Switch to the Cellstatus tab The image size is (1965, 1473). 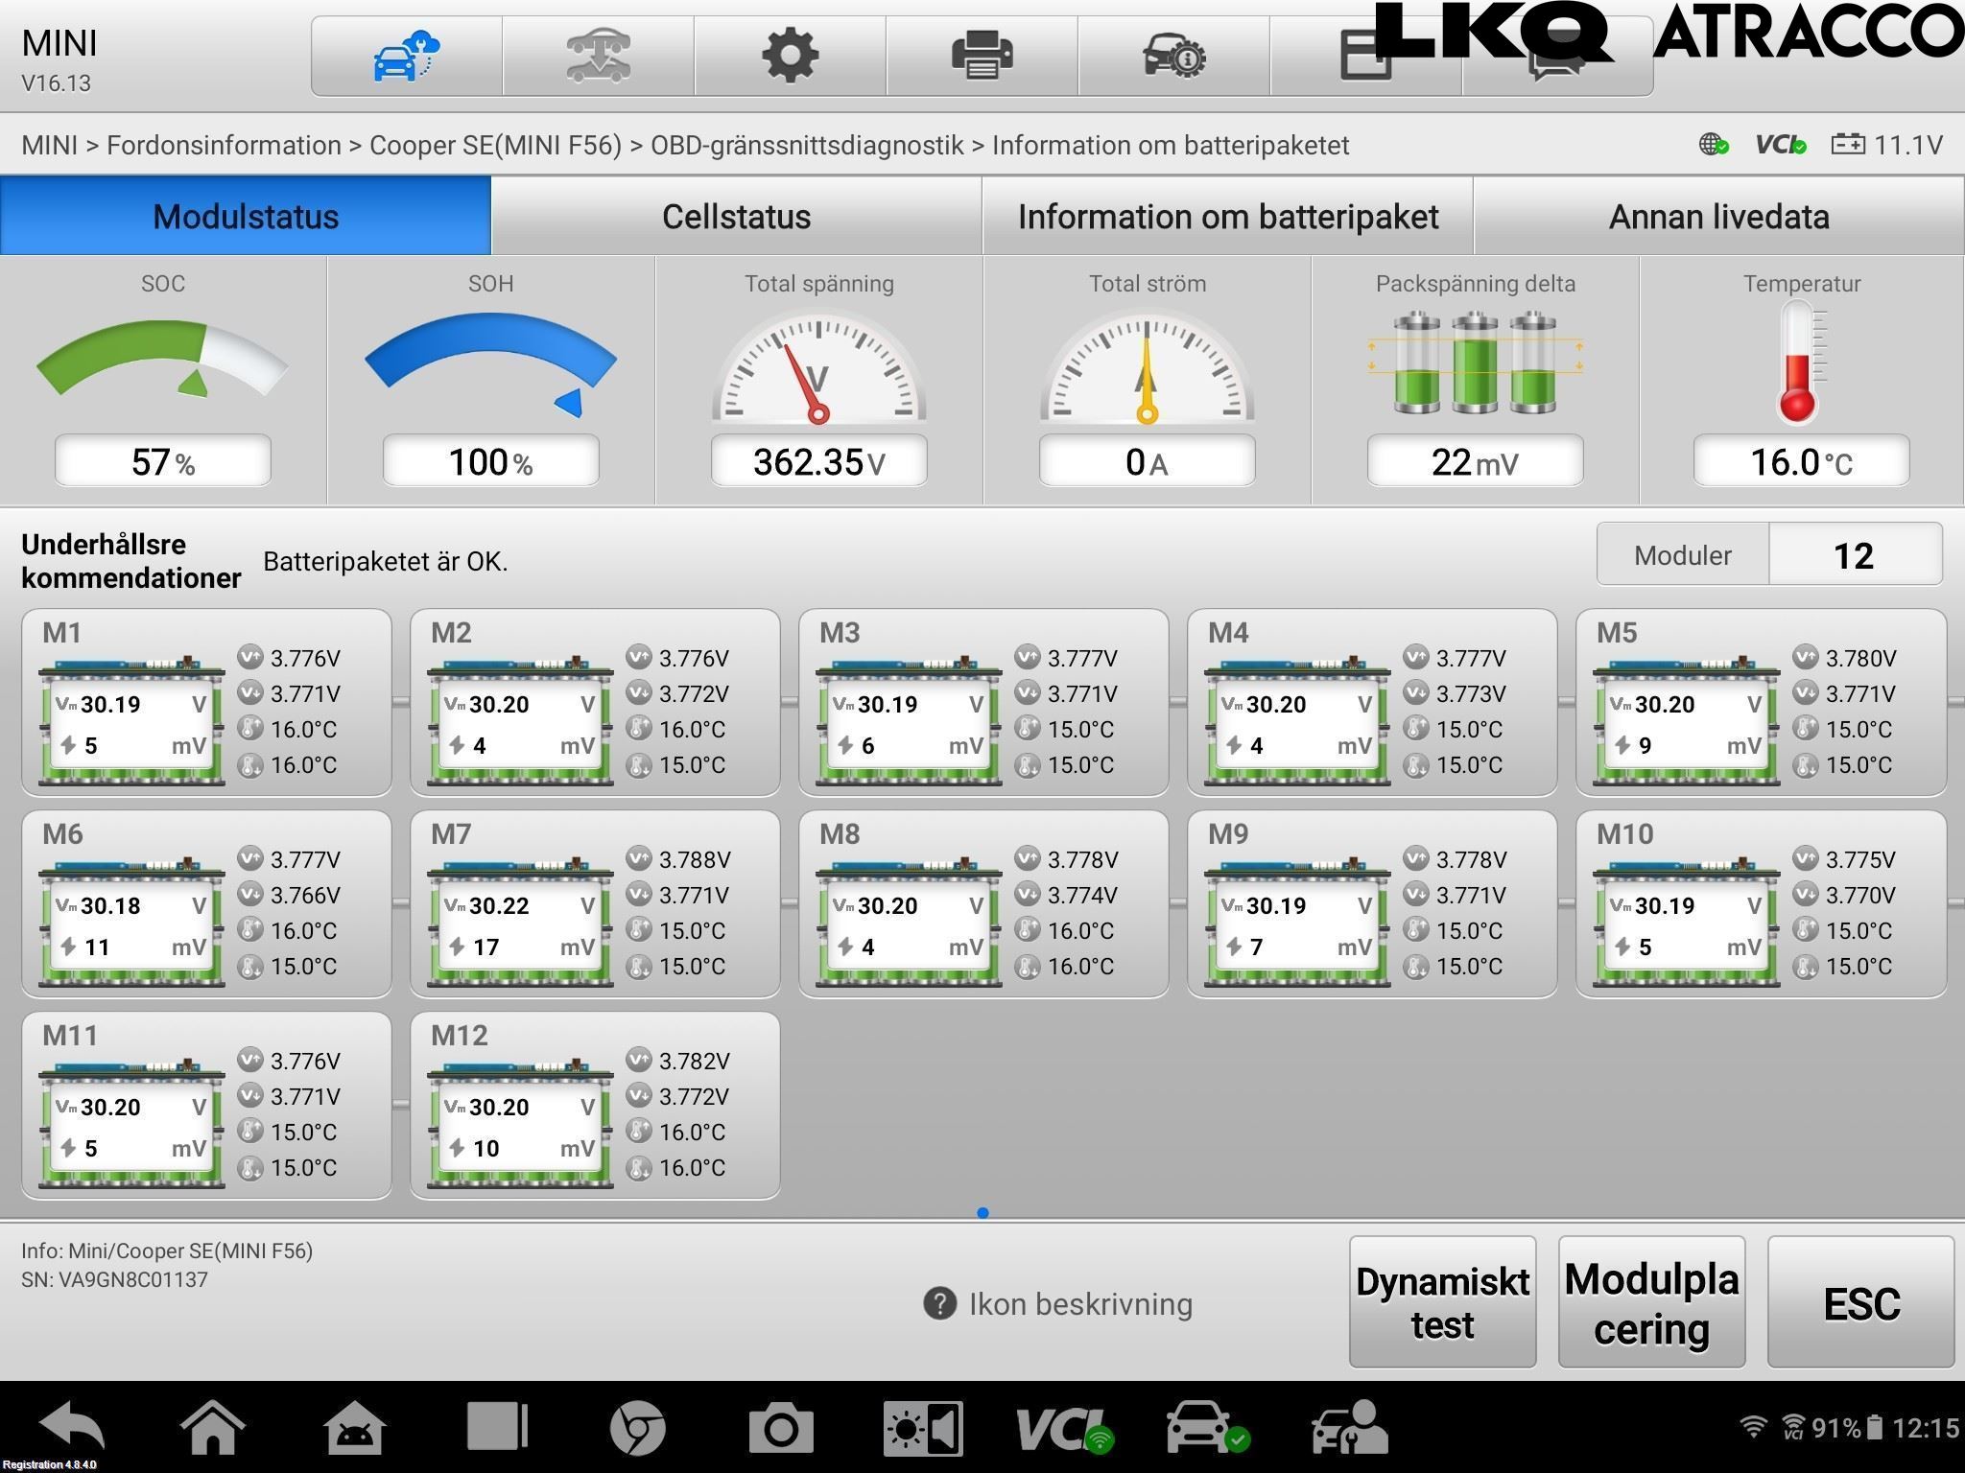coord(736,217)
